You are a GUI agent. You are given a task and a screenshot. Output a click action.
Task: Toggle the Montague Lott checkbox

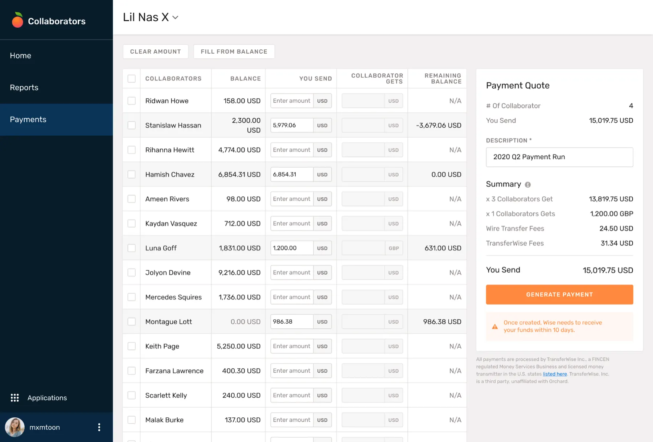point(132,322)
